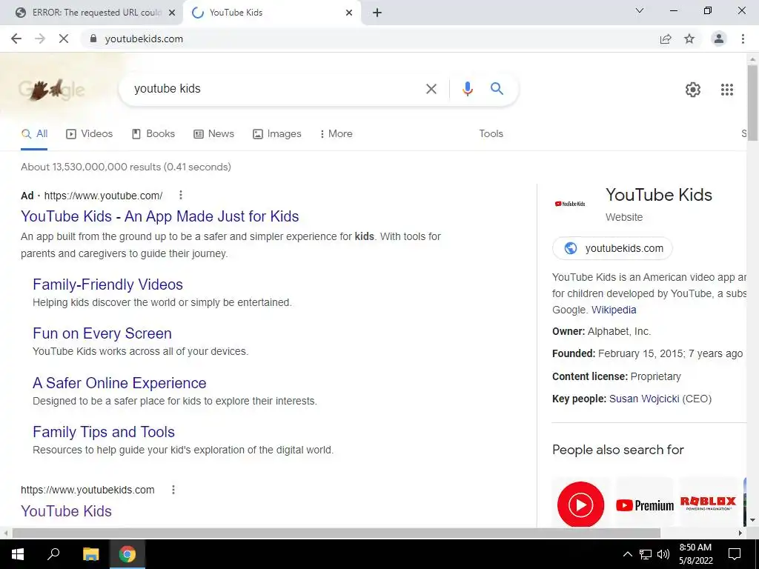
Task: Close the YouTube Kids tab
Action: [349, 13]
